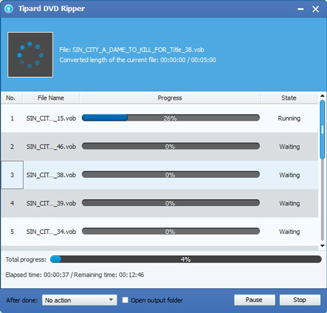
Task: Select file SIN_CIT..._15.vob
Action: coord(51,118)
